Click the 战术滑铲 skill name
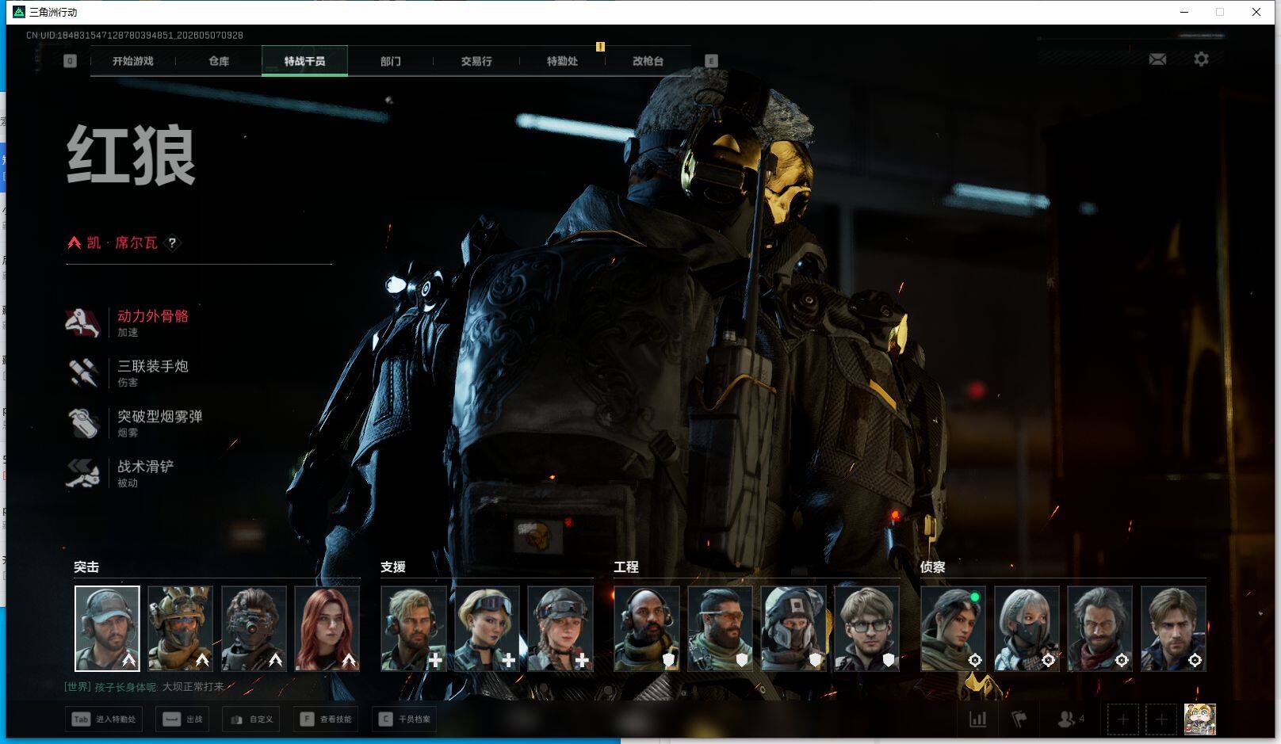 point(146,466)
